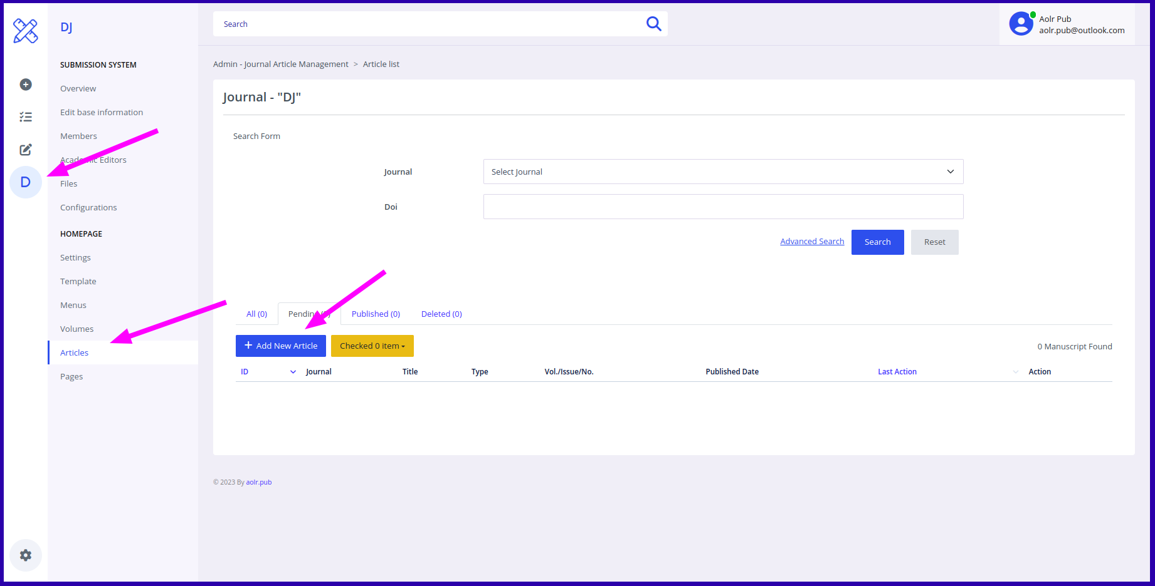Click the magnifier search icon
The height and width of the screenshot is (586, 1155).
[653, 23]
